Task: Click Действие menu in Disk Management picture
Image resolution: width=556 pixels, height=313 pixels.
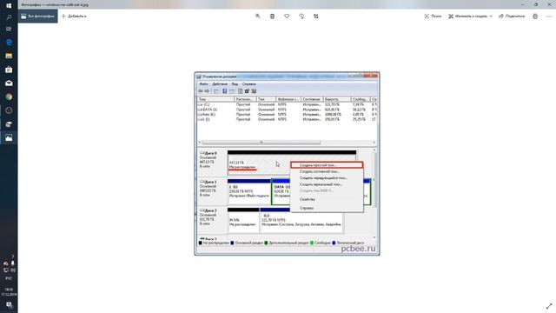Action: 220,84
